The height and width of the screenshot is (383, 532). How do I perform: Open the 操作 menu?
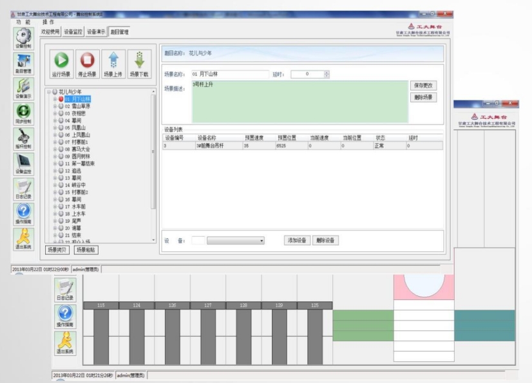pos(47,22)
